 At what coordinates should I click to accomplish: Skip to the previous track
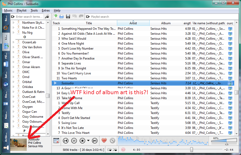[66, 140]
